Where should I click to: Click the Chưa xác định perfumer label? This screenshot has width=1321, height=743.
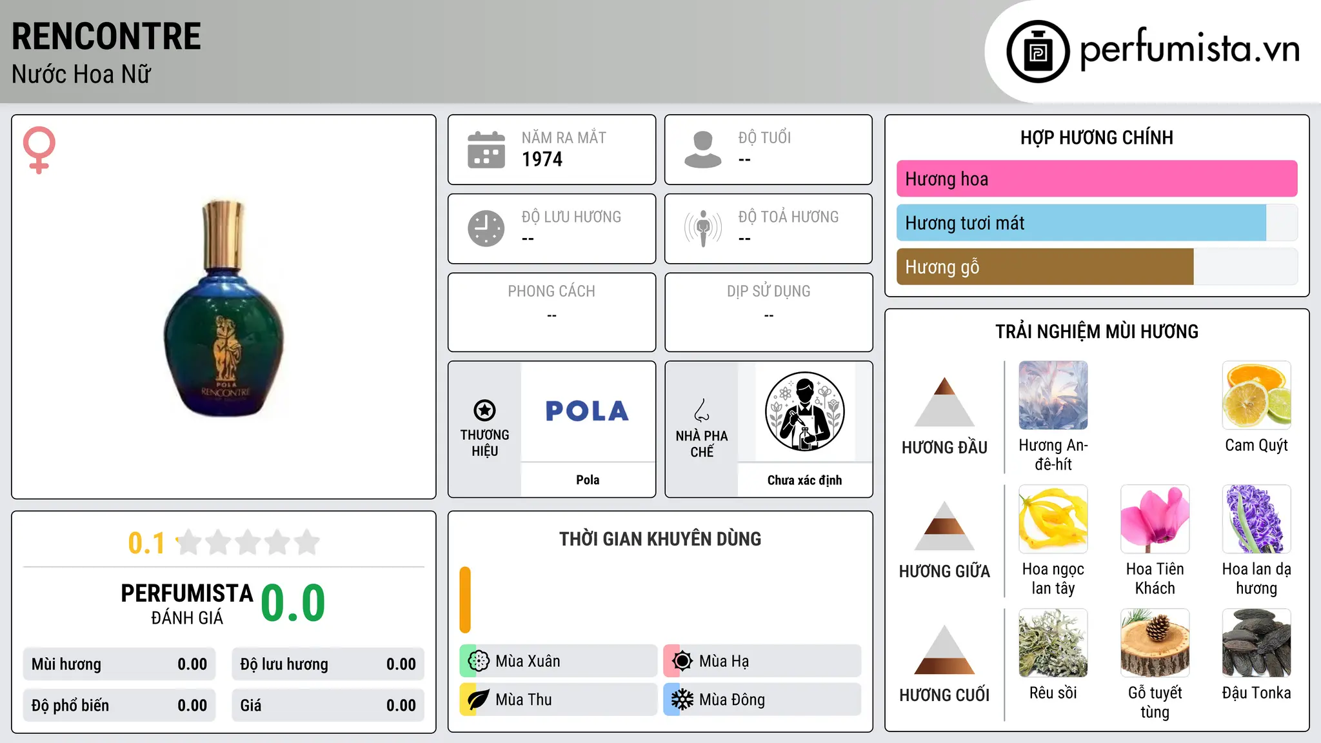804,480
